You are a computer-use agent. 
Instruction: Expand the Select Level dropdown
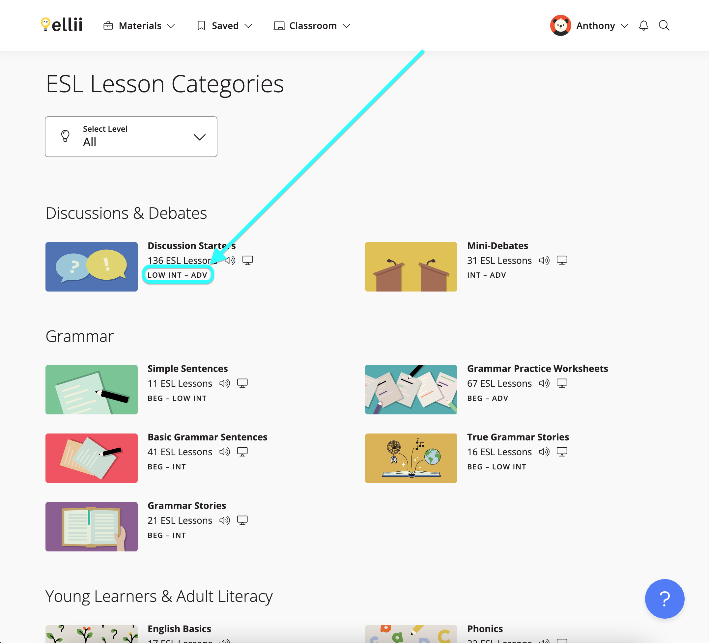(131, 137)
